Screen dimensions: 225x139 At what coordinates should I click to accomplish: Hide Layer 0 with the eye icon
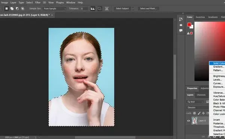189,121
